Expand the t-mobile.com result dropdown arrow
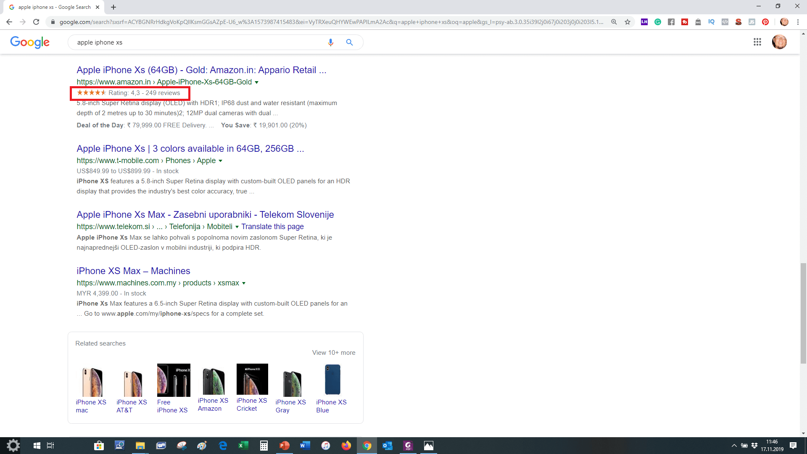 pyautogui.click(x=220, y=161)
